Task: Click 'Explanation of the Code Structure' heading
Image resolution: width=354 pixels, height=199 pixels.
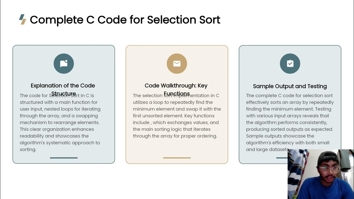Action: point(63,86)
